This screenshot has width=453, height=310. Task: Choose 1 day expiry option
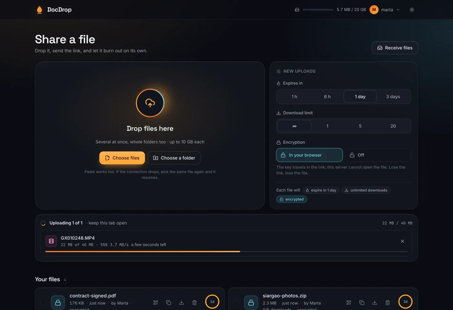click(360, 97)
